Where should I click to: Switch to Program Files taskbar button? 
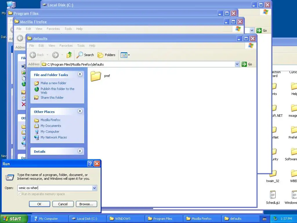pyautogui.click(x=164, y=219)
